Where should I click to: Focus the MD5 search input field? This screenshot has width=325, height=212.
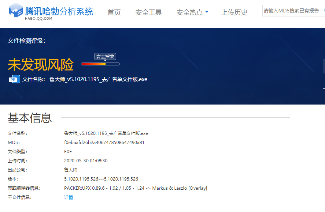tap(293, 11)
